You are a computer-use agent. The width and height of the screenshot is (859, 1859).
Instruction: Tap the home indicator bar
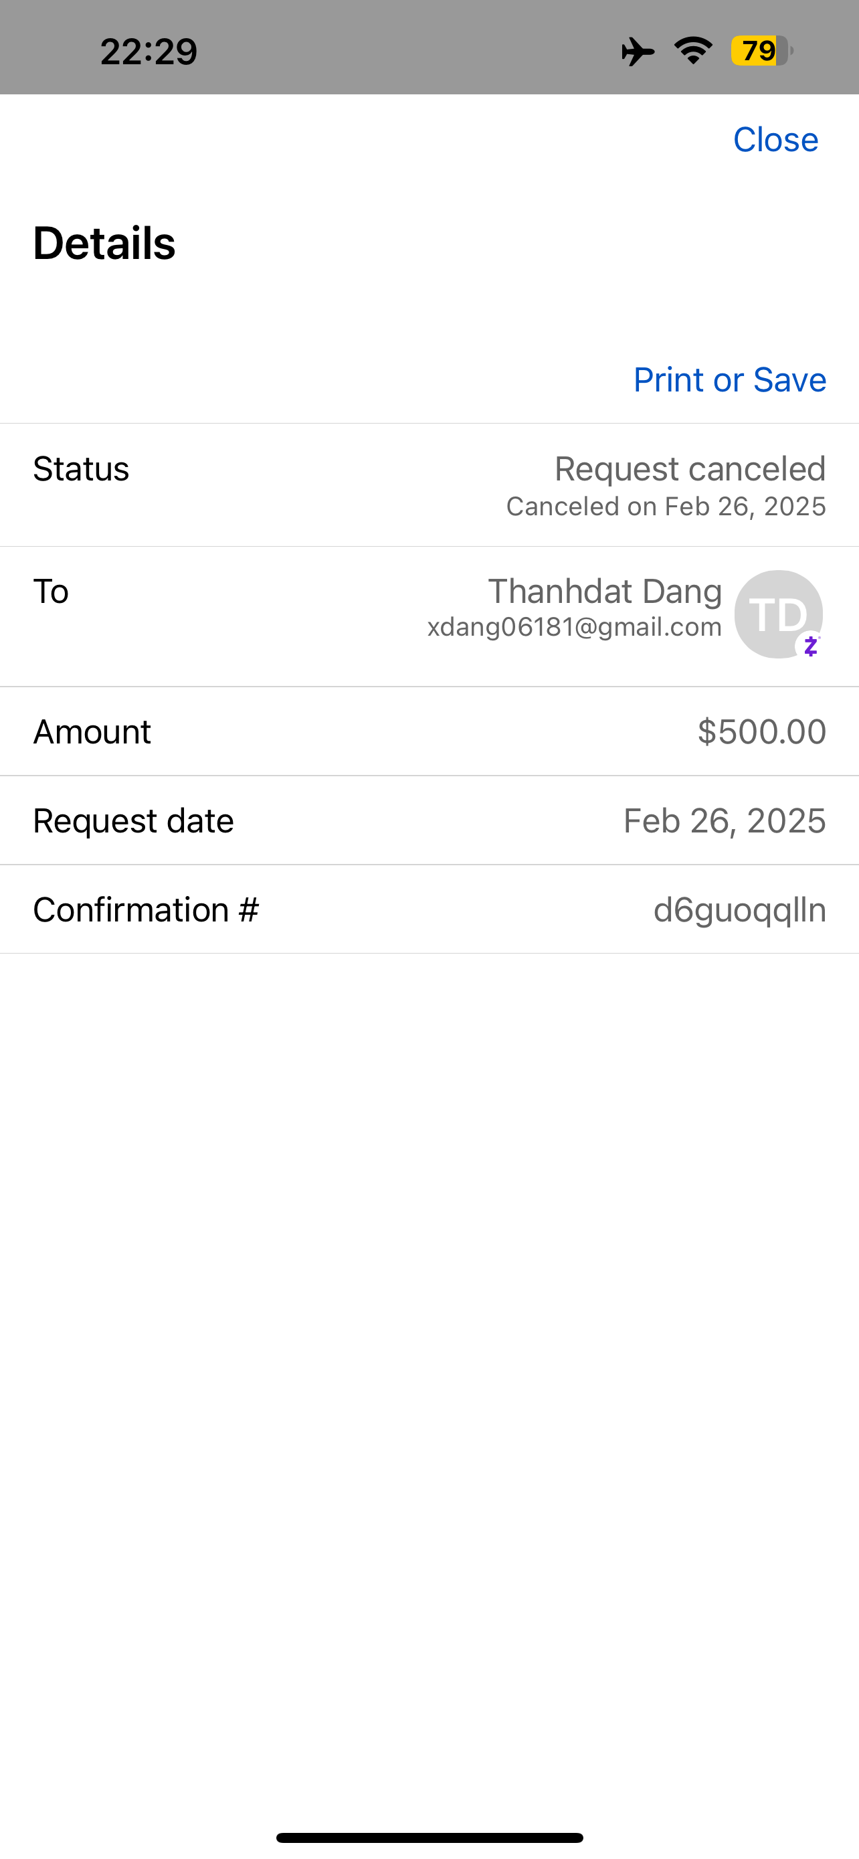tap(429, 1838)
